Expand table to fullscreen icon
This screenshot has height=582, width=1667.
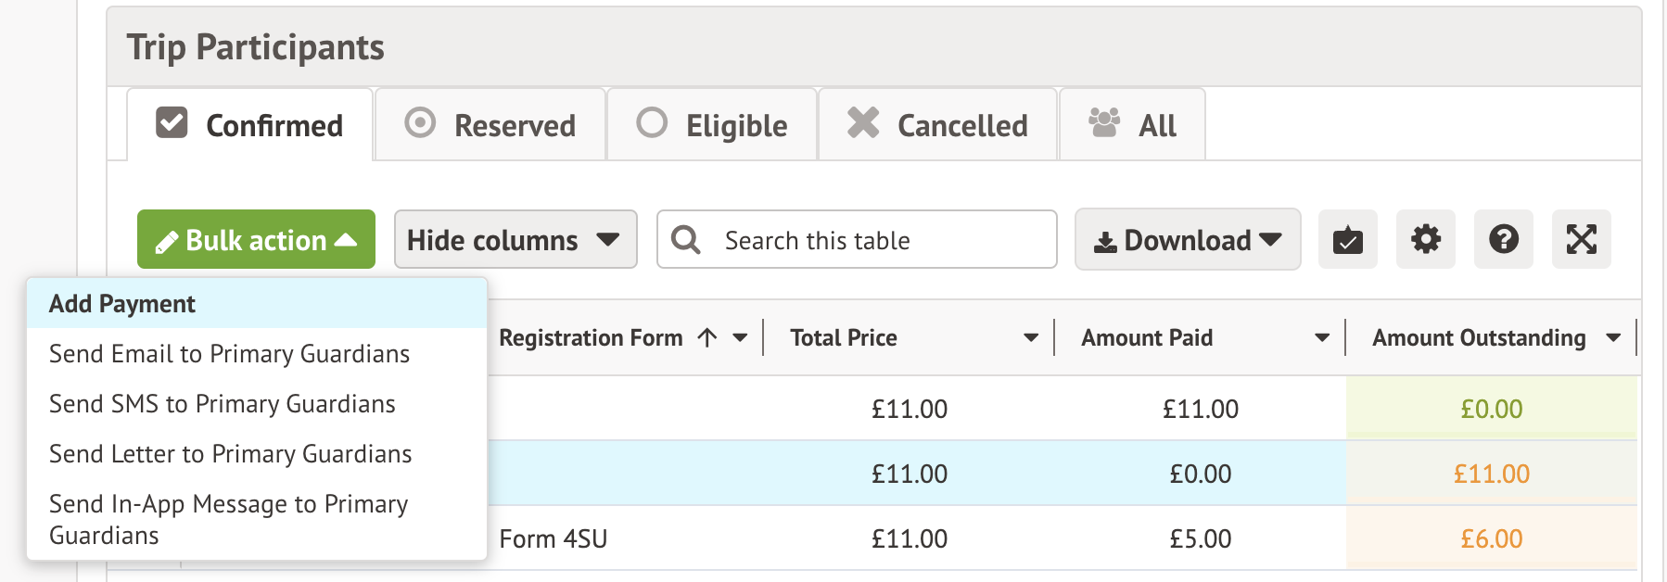coord(1581,240)
